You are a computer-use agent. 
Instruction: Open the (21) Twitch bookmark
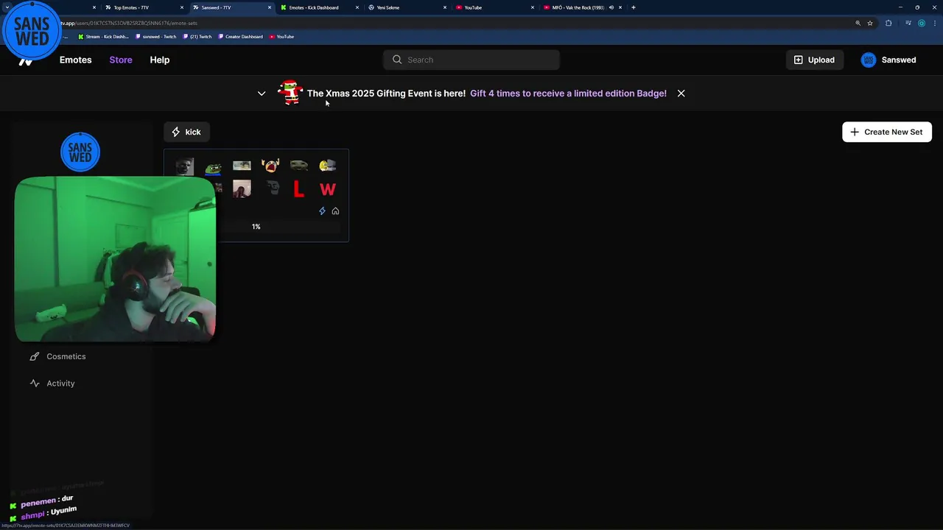tap(197, 37)
